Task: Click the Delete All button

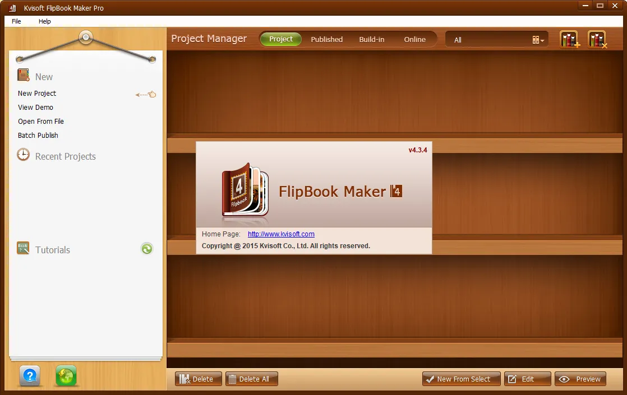Action: [x=251, y=379]
